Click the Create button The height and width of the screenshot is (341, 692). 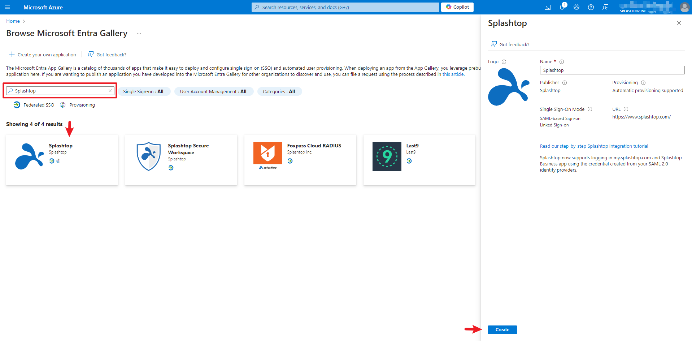click(502, 330)
